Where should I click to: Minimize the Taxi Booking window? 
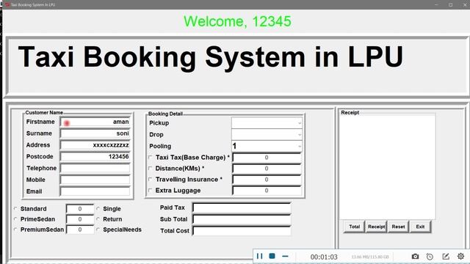click(x=437, y=4)
